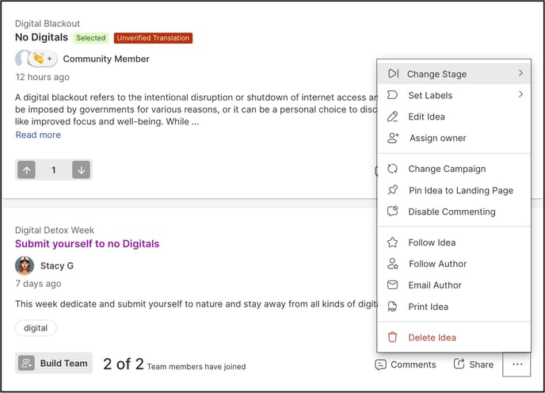Expand the Set Labels submenu arrow
This screenshot has width=545, height=393.
520,94
